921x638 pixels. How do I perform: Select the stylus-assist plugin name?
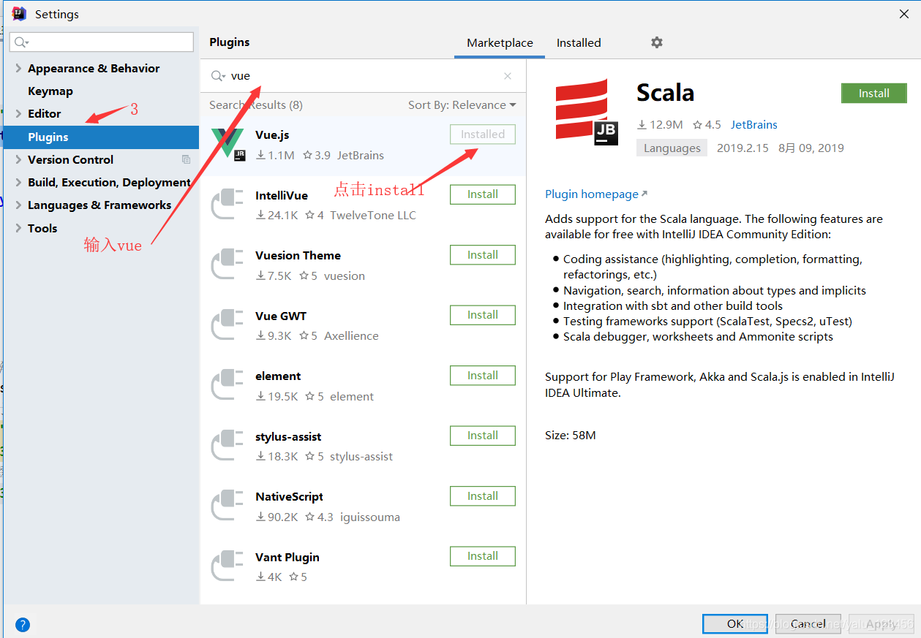click(x=288, y=436)
